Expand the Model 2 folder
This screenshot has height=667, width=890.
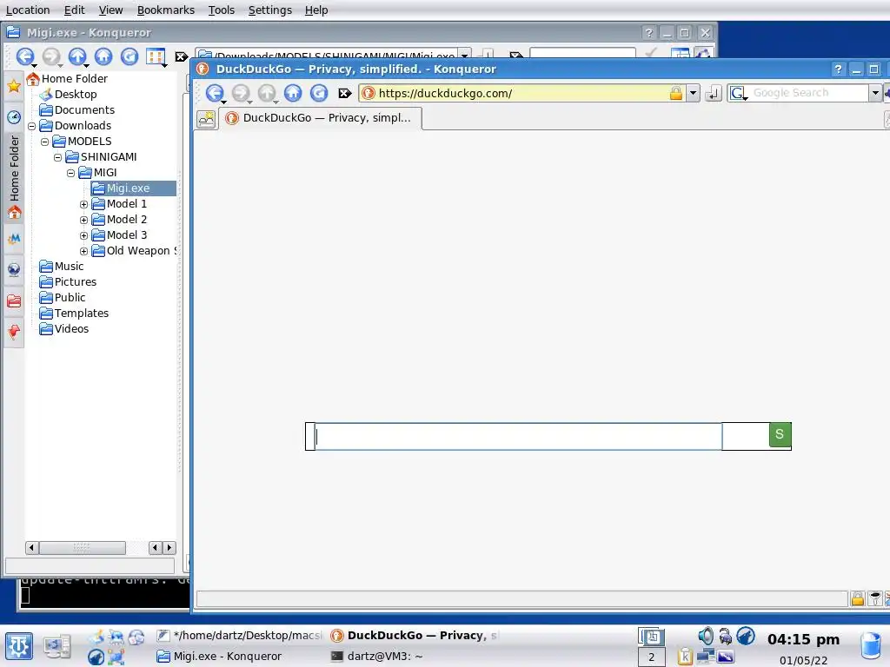84,220
